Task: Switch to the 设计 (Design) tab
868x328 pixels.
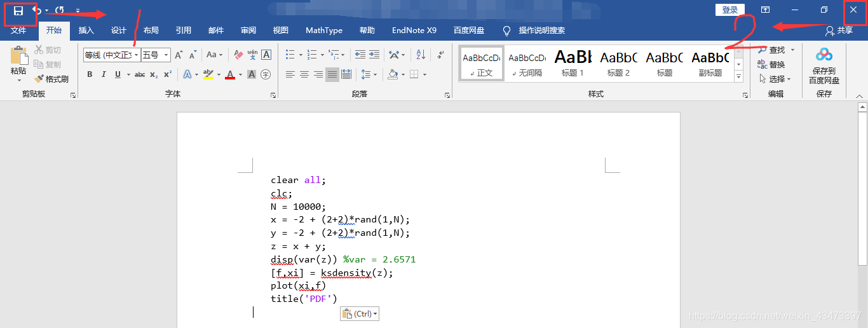Action: pos(119,31)
